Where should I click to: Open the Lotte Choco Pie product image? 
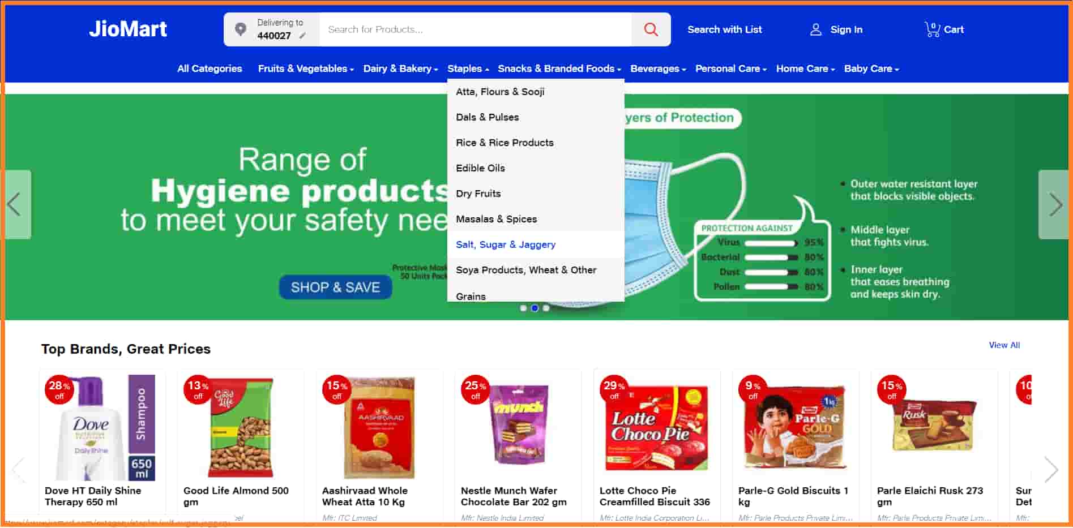pos(657,427)
